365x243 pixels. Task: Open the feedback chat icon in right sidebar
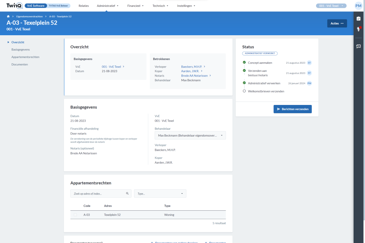[x=359, y=47]
